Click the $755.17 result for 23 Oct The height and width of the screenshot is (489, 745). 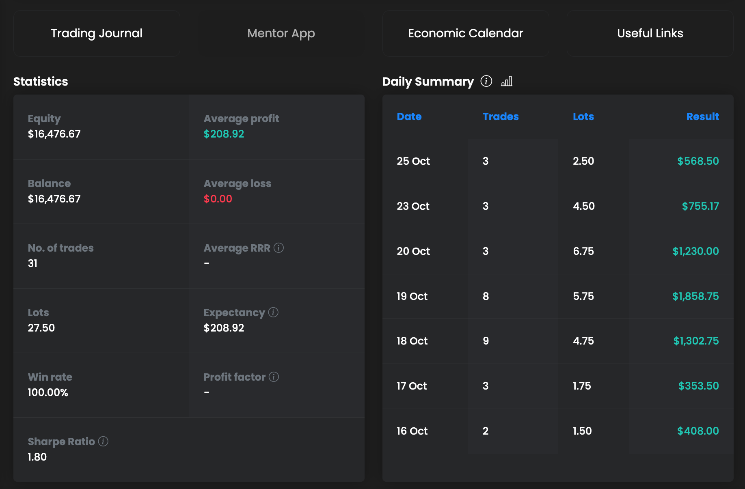coord(700,206)
